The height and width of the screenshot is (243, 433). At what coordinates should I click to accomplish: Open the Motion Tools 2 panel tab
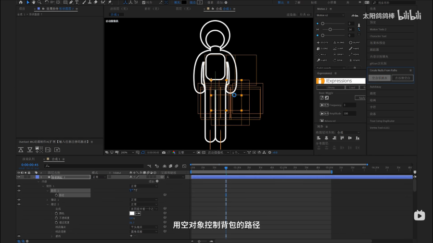click(378, 29)
